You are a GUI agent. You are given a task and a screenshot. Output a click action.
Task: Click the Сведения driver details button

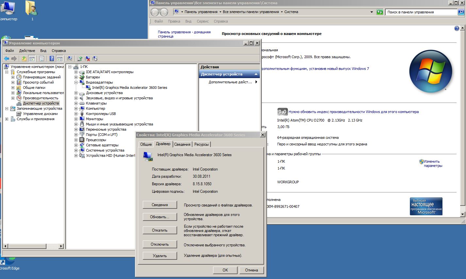pos(160,205)
